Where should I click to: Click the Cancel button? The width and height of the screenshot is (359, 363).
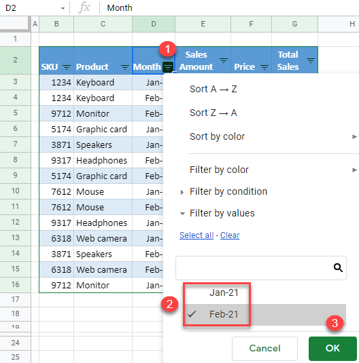click(264, 348)
